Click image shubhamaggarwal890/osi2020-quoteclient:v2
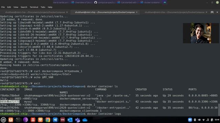Image resolution: width=220 pixels, height=123 pixels. (x=57, y=108)
